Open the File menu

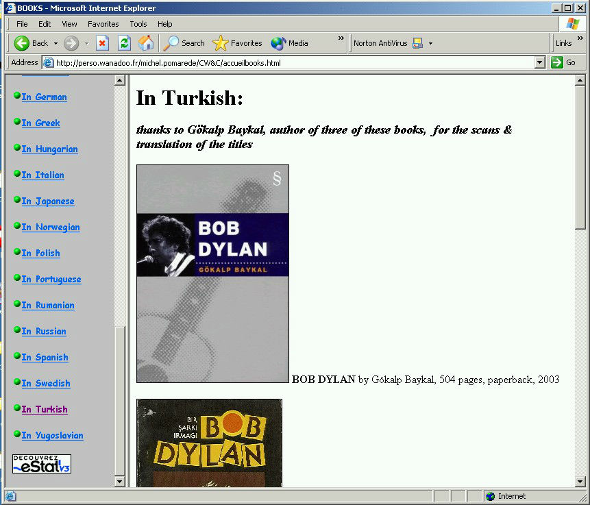click(22, 24)
